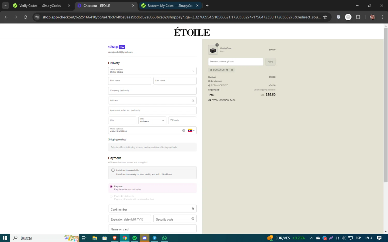Open Brave browser from the taskbar
This screenshot has height=242, width=388.
pos(115,238)
